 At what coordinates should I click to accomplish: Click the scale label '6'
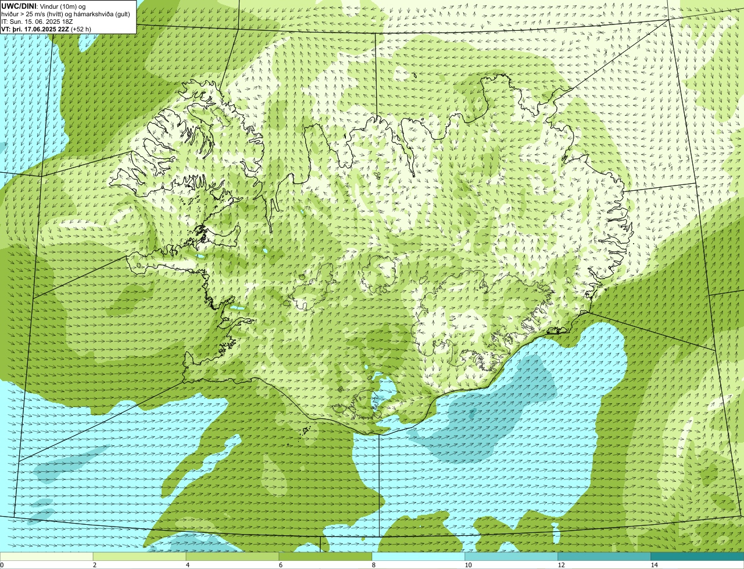click(281, 565)
